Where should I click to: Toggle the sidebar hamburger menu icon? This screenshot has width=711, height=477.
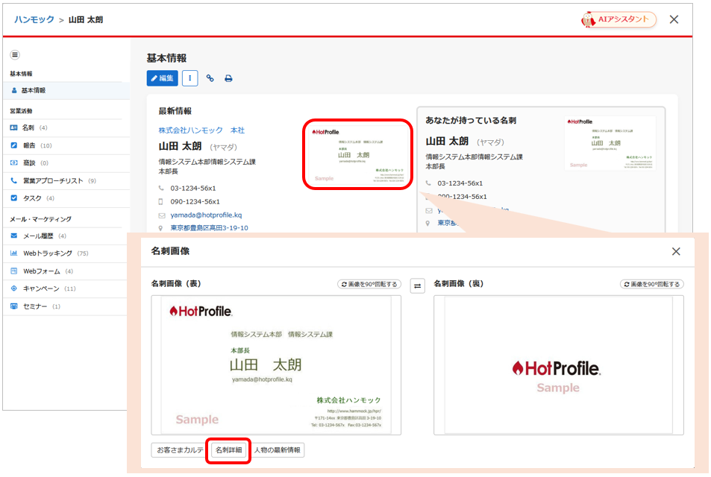[15, 55]
